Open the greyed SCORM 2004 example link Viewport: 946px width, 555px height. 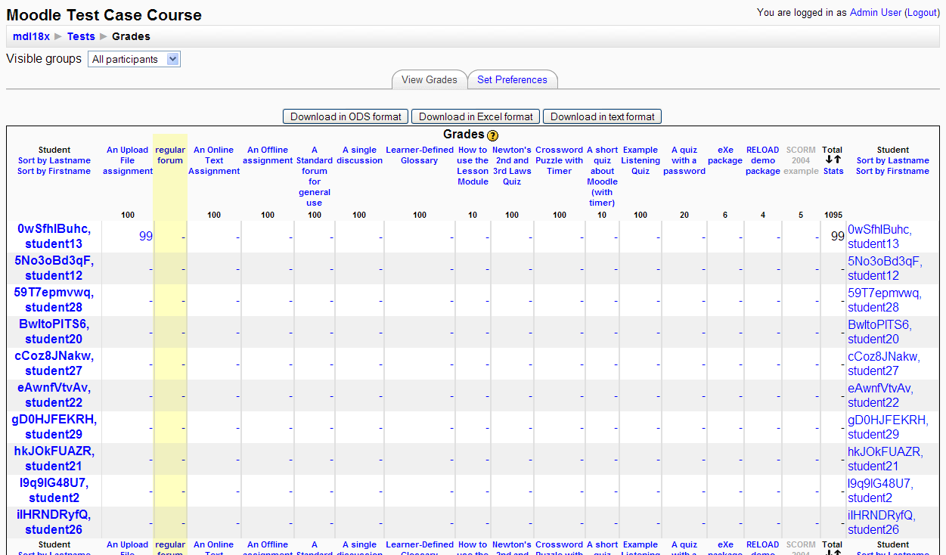click(x=801, y=160)
